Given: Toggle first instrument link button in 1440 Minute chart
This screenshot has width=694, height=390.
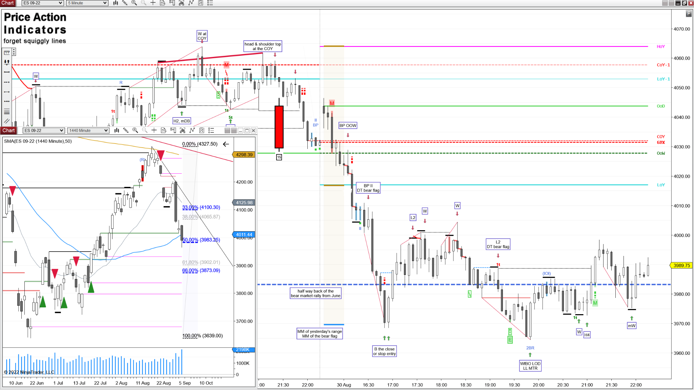Looking at the screenshot, I should (227, 131).
